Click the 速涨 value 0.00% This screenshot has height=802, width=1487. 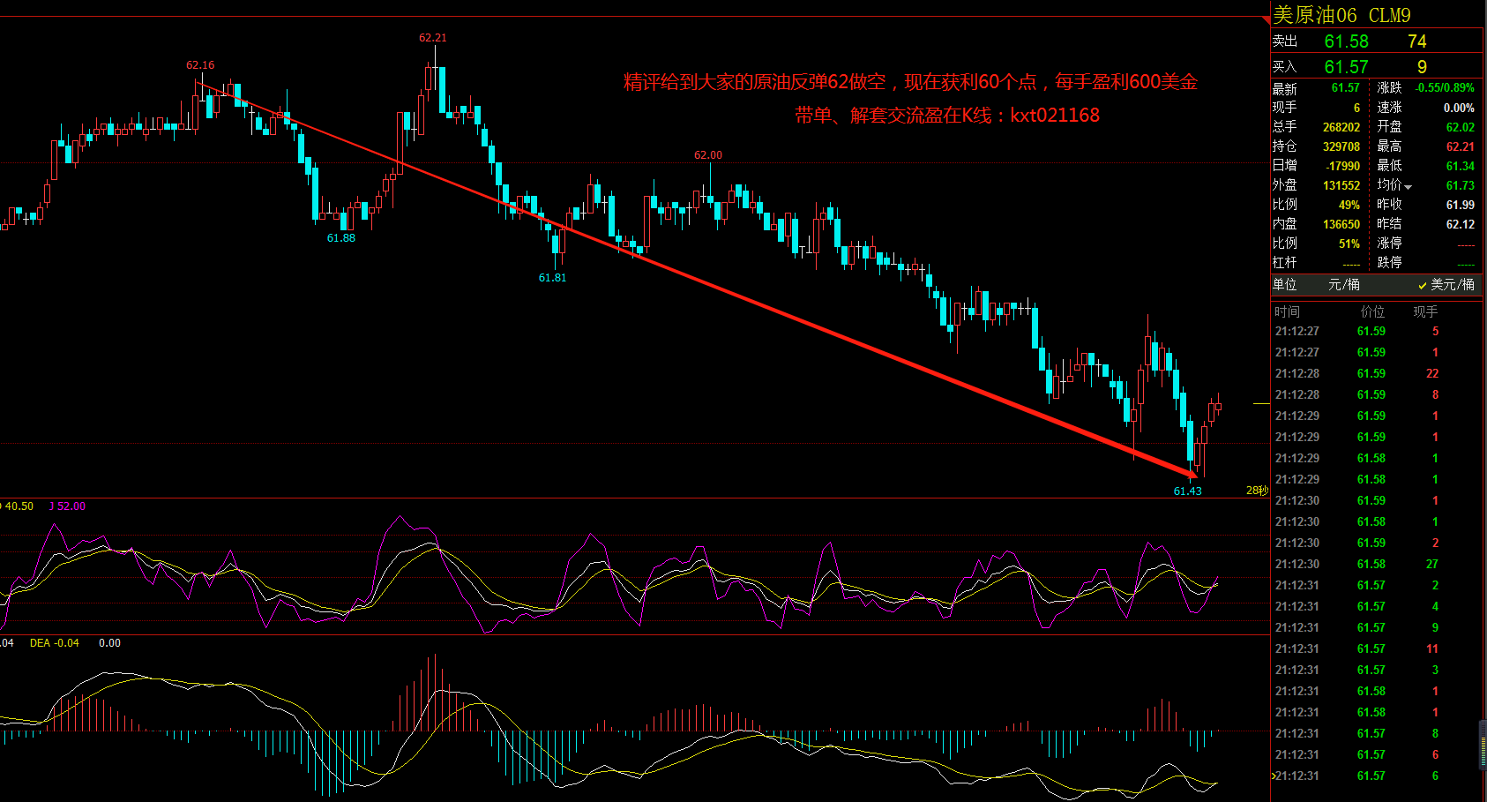click(x=1459, y=108)
